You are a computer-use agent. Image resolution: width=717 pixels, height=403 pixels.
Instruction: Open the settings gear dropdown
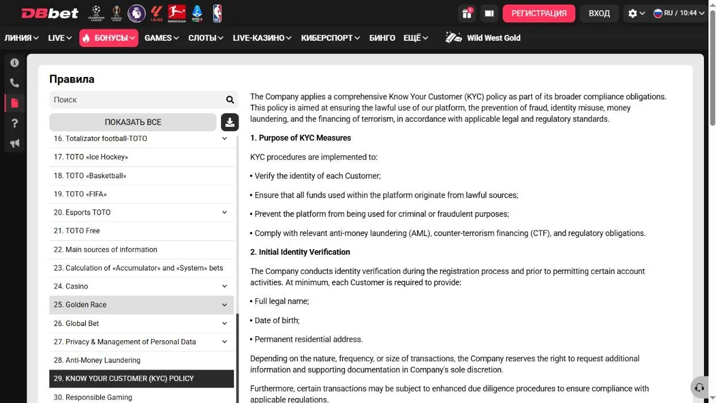point(636,13)
